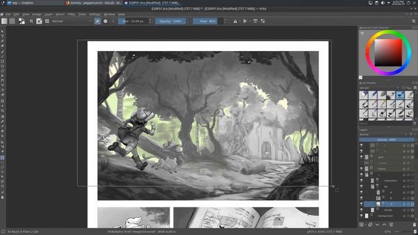Click the duplicate layer icon
Image resolution: width=418 pixels, height=235 pixels.
click(x=370, y=225)
